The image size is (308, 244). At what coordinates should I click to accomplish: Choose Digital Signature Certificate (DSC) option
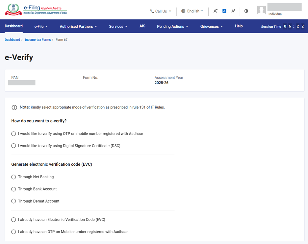coord(13,146)
